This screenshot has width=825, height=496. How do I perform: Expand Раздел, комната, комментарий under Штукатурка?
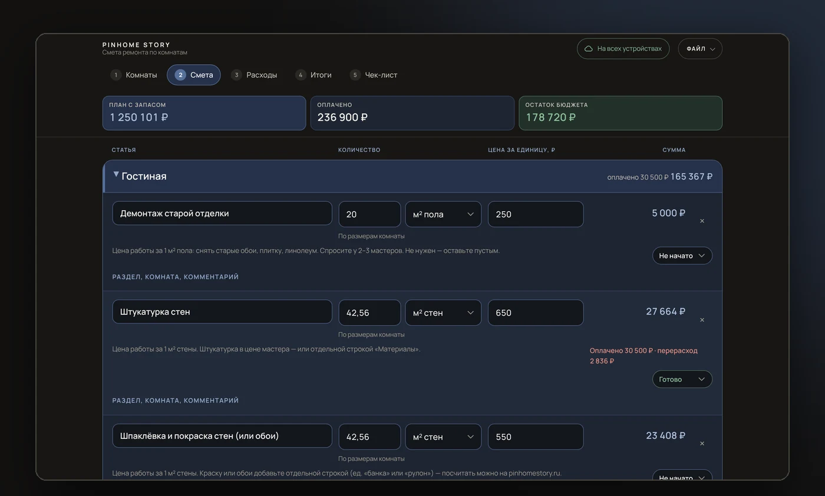176,401
